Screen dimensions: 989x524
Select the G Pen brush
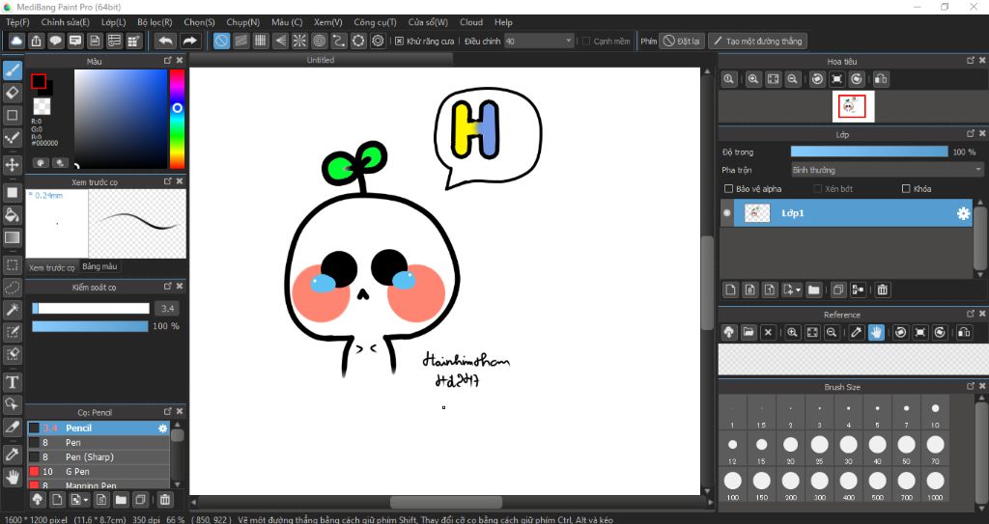(99, 472)
